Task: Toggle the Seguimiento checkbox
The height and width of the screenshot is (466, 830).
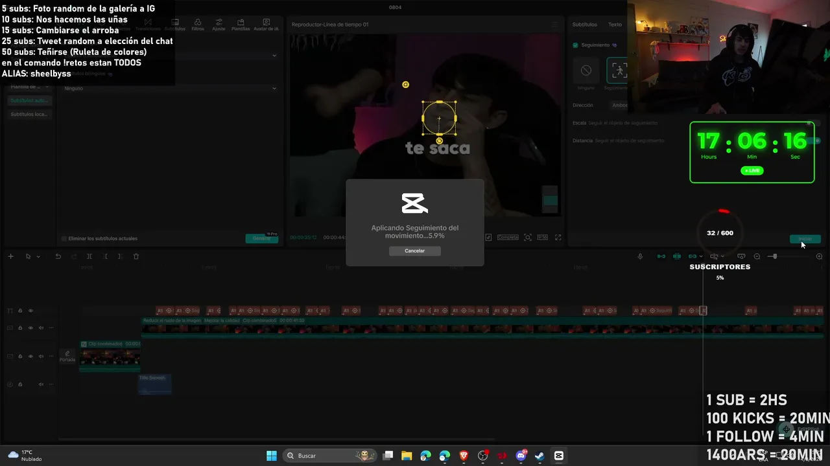Action: [x=575, y=45]
